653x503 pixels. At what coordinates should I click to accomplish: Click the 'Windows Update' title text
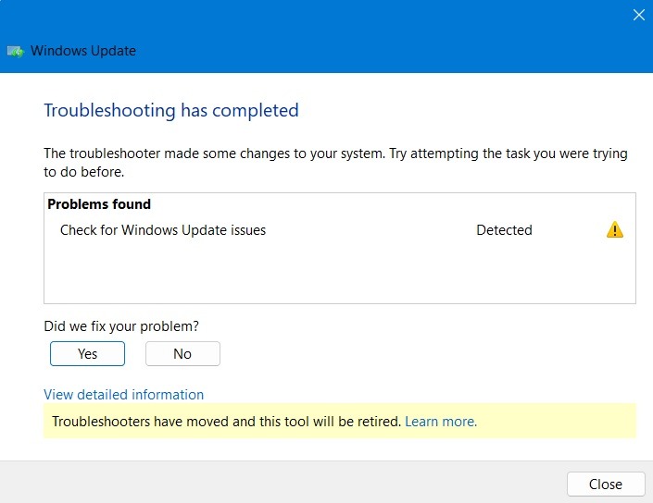pyautogui.click(x=83, y=51)
